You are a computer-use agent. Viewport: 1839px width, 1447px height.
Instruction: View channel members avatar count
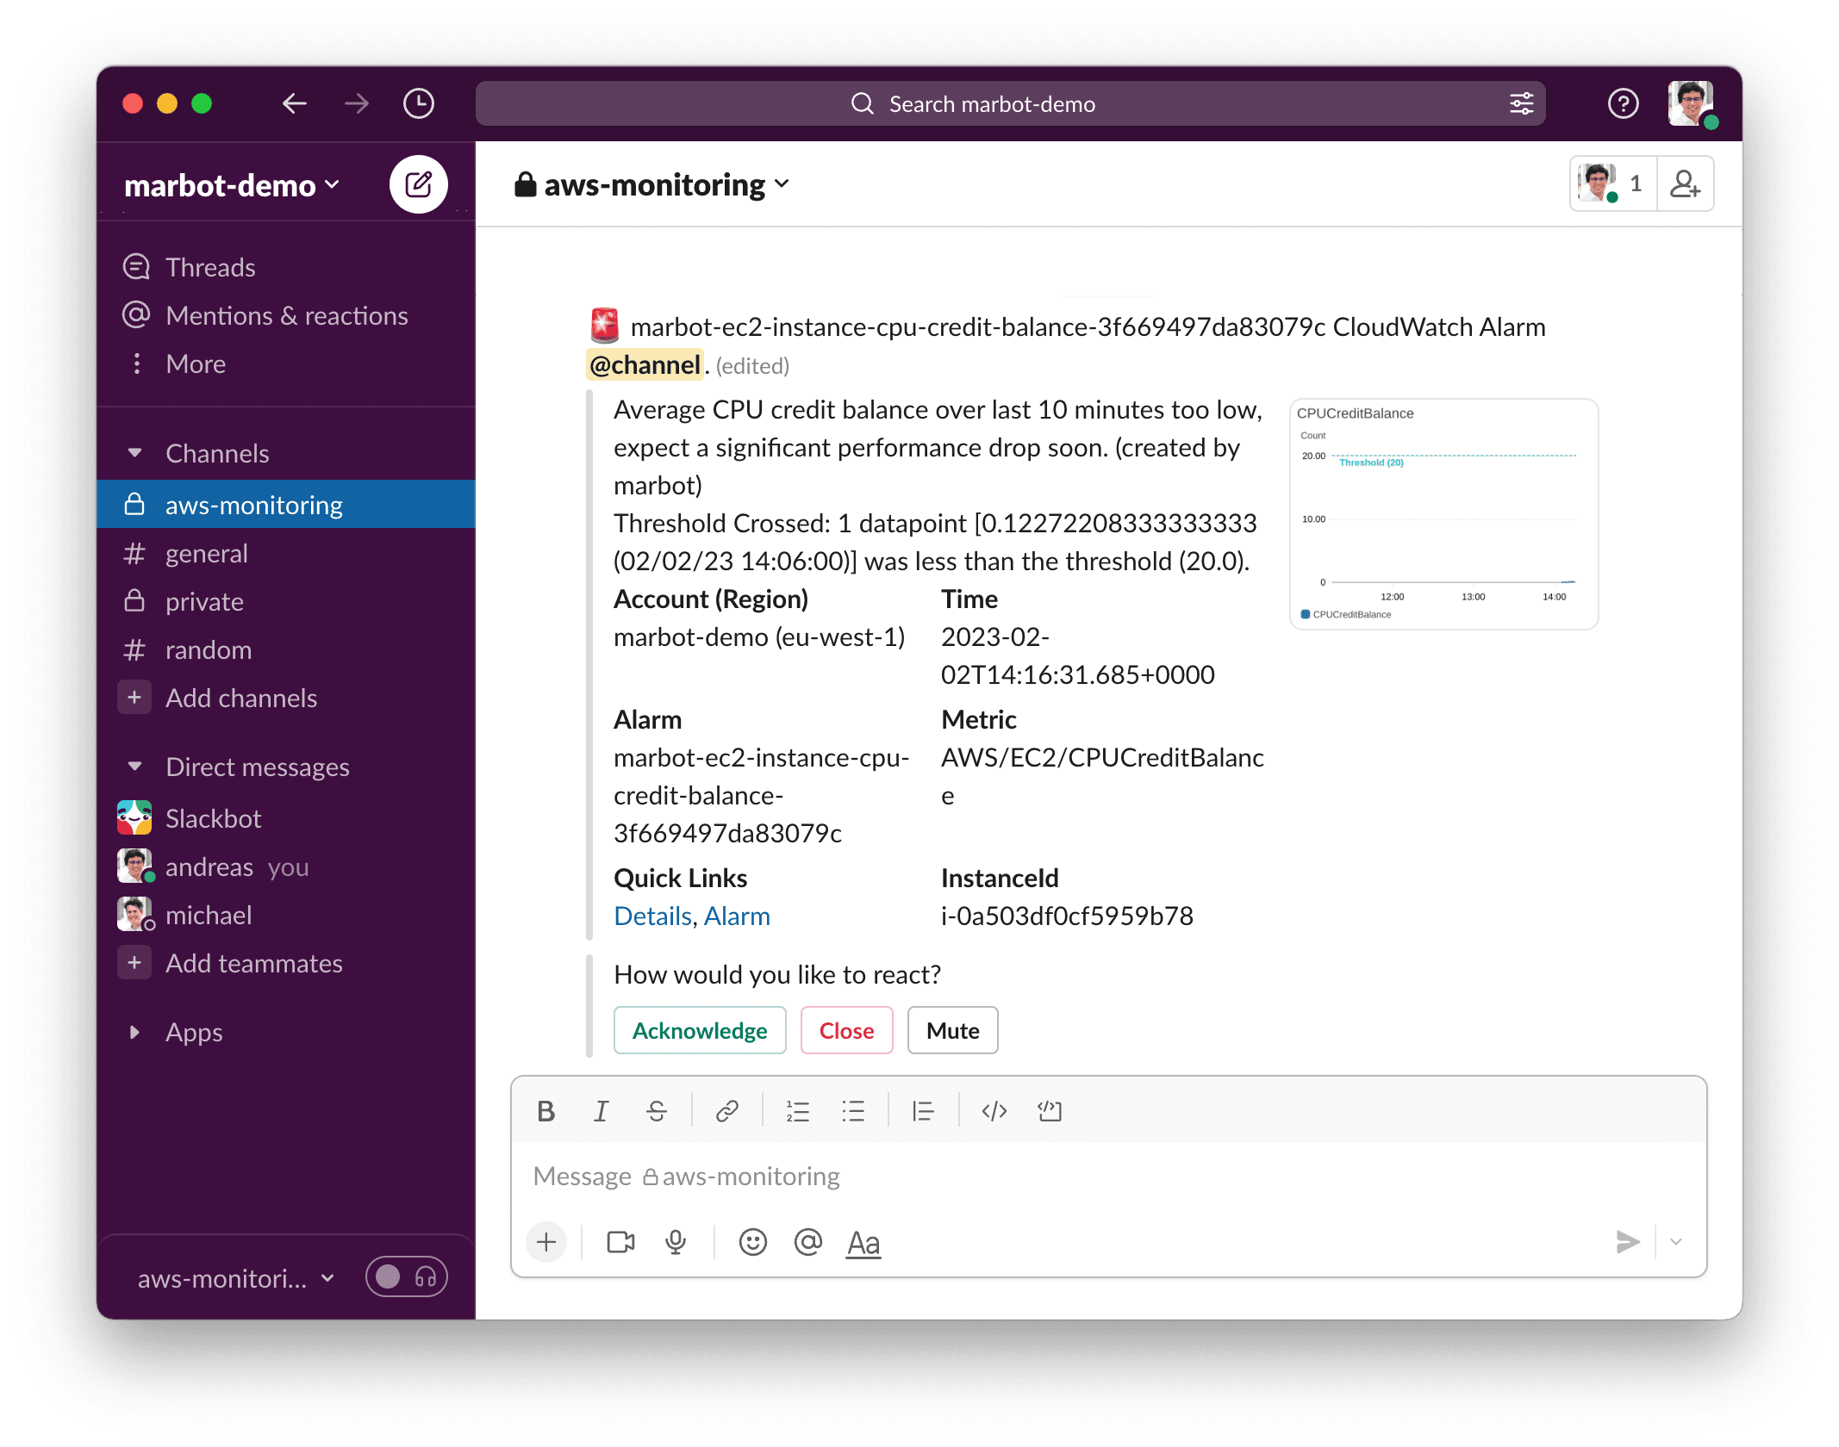click(1613, 184)
